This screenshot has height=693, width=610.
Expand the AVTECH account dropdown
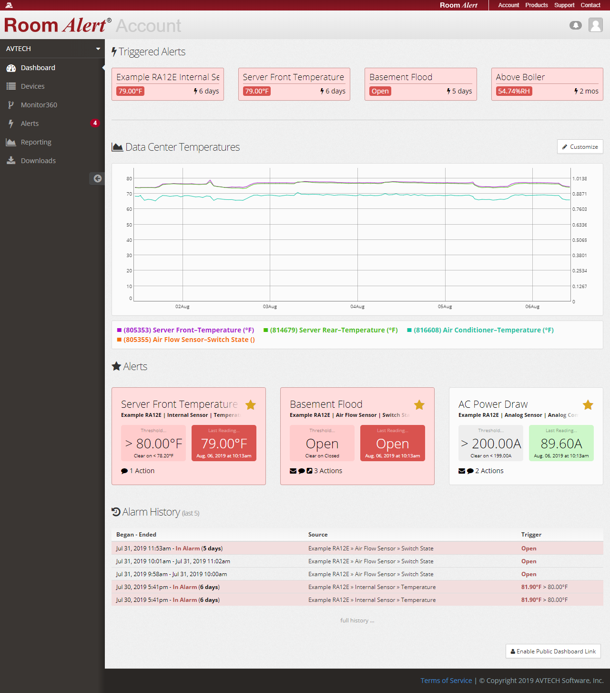click(52, 48)
